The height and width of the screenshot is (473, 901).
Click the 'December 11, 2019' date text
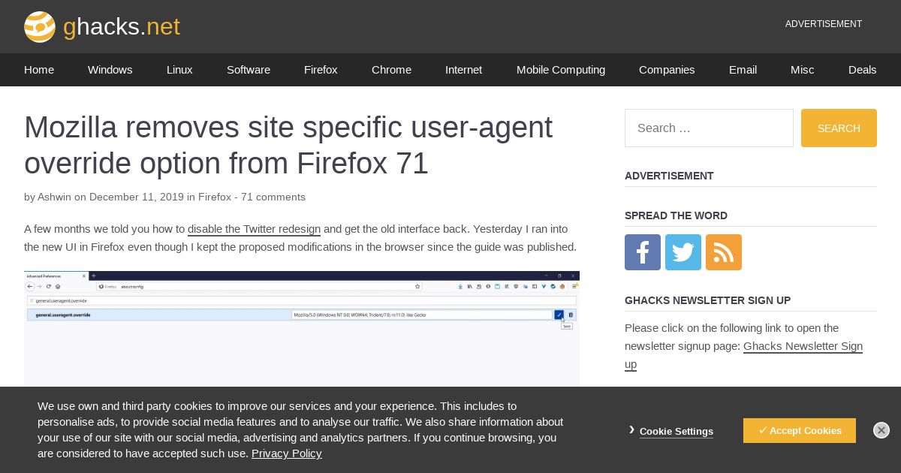(x=137, y=197)
